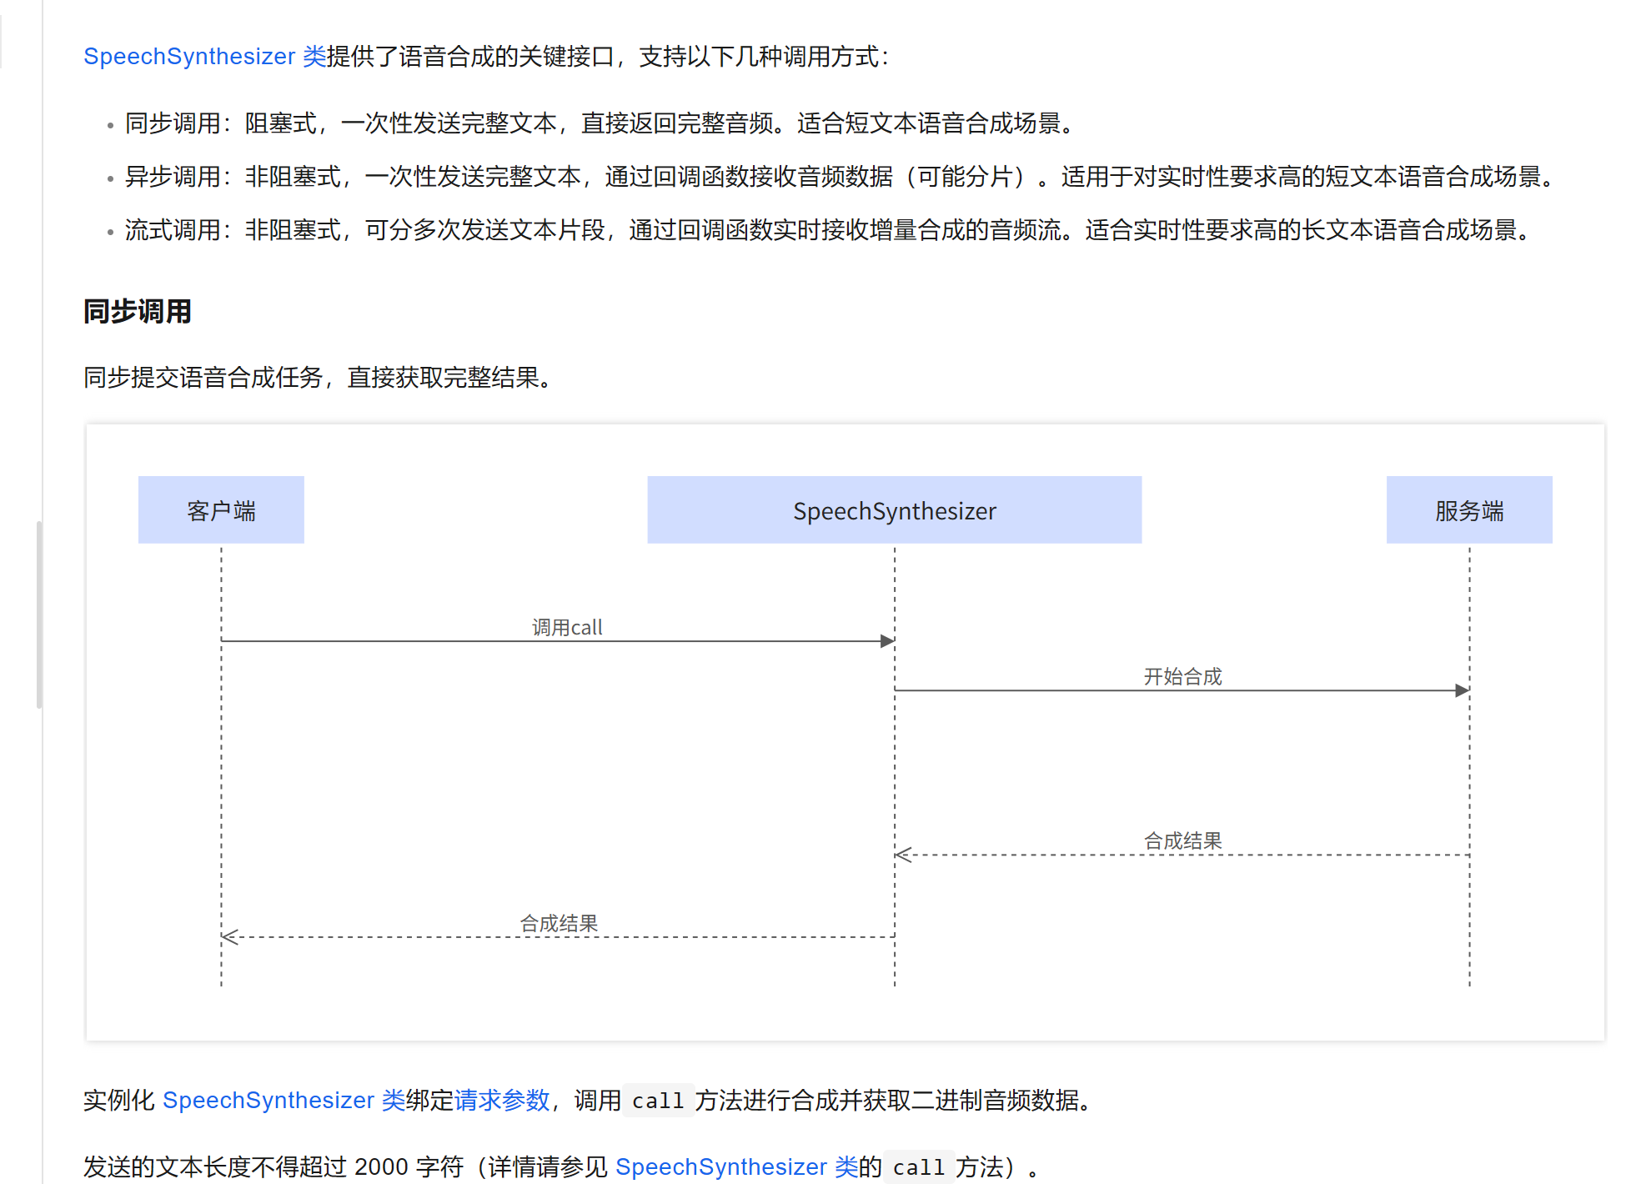Click the 开始合成 arrow label
The image size is (1631, 1184).
tap(1182, 676)
